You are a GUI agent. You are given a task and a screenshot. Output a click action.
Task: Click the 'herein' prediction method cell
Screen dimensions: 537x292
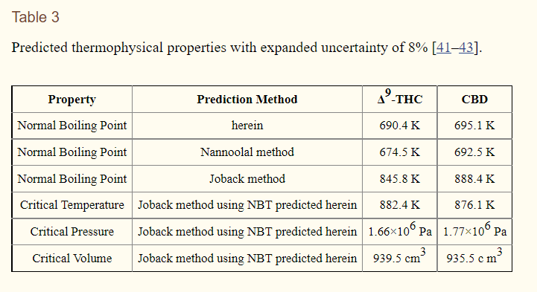247,126
